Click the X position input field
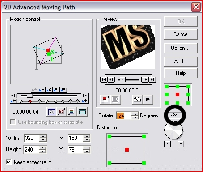 coord(76,138)
